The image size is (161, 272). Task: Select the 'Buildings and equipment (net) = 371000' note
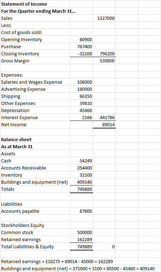[x=78, y=269]
